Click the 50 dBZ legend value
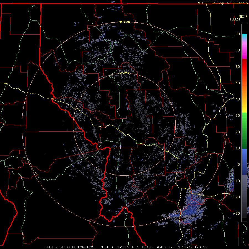 tap(238, 83)
